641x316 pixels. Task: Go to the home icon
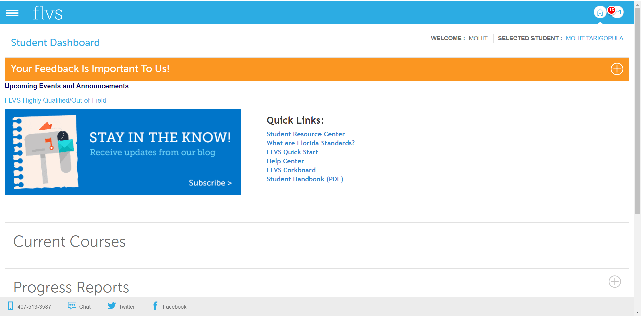coord(600,12)
